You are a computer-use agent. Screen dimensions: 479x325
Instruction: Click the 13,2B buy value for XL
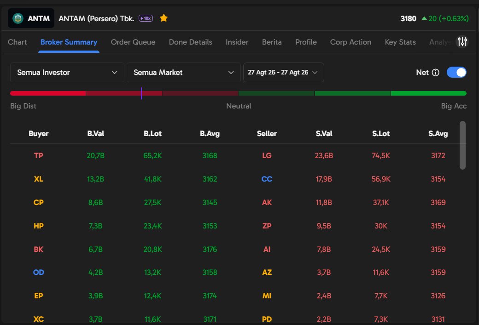pos(96,179)
